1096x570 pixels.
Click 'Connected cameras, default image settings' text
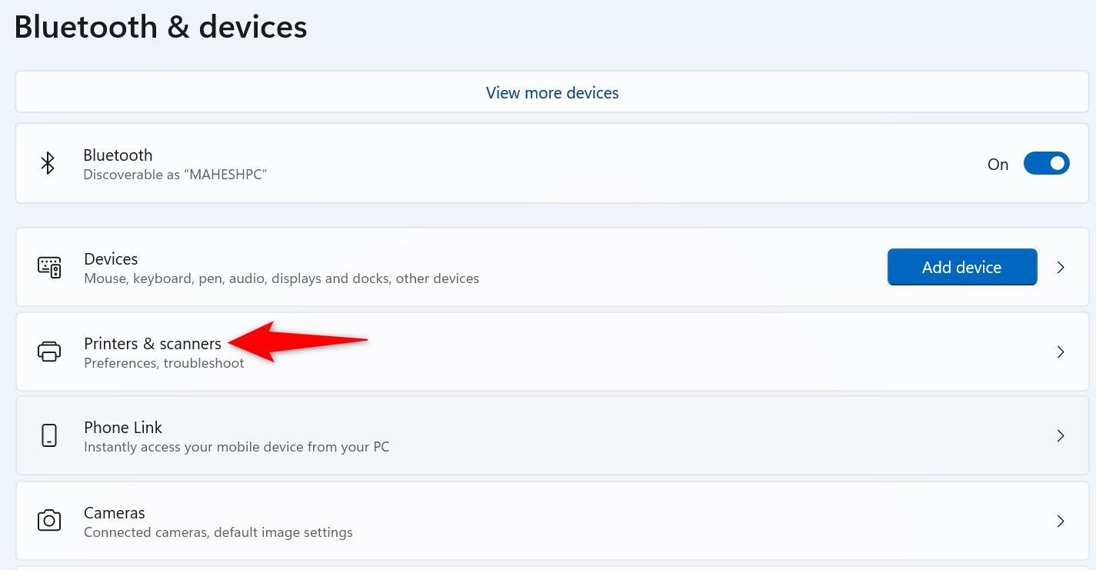pyautogui.click(x=218, y=532)
